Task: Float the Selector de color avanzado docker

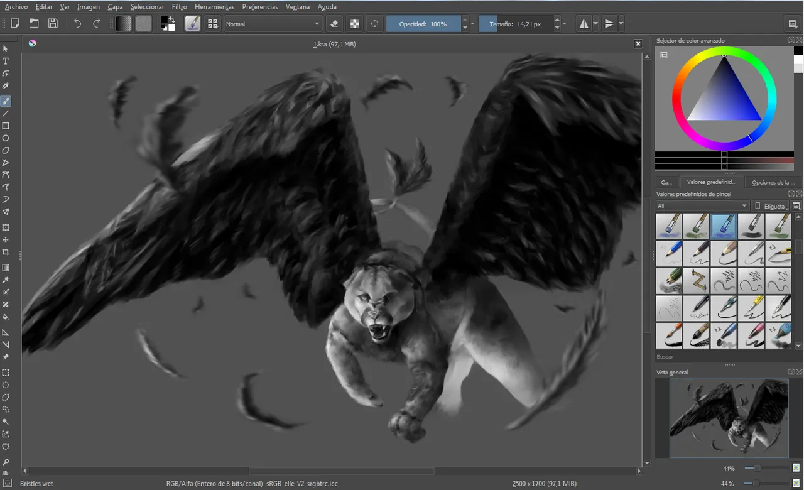Action: coord(791,40)
